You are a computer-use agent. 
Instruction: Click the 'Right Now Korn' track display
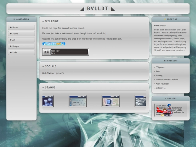click(x=69, y=52)
